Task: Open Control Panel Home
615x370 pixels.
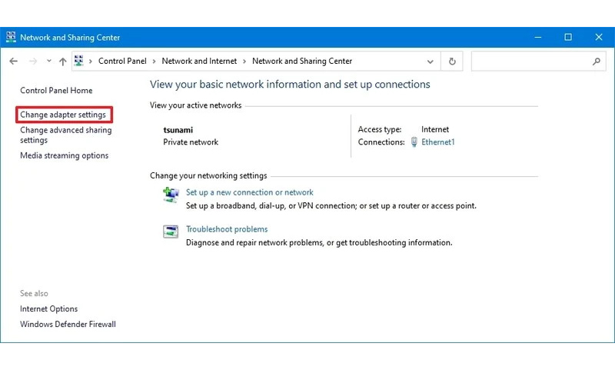Action: pos(56,91)
